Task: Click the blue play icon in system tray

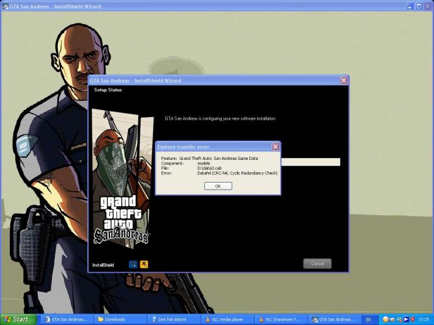Action: (x=406, y=319)
